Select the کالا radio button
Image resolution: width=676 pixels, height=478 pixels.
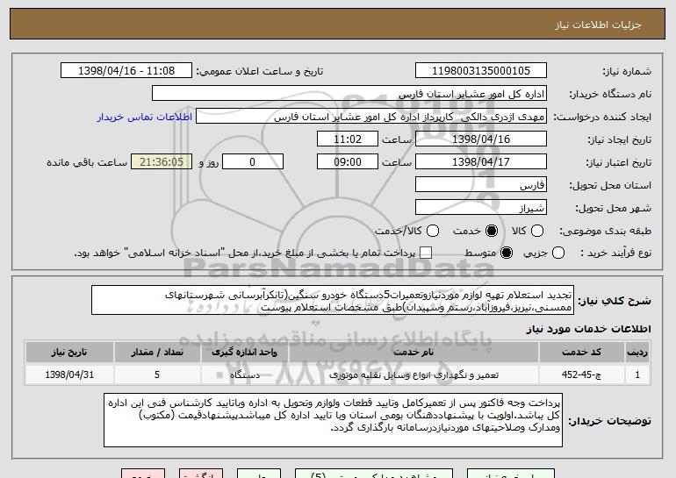point(537,231)
